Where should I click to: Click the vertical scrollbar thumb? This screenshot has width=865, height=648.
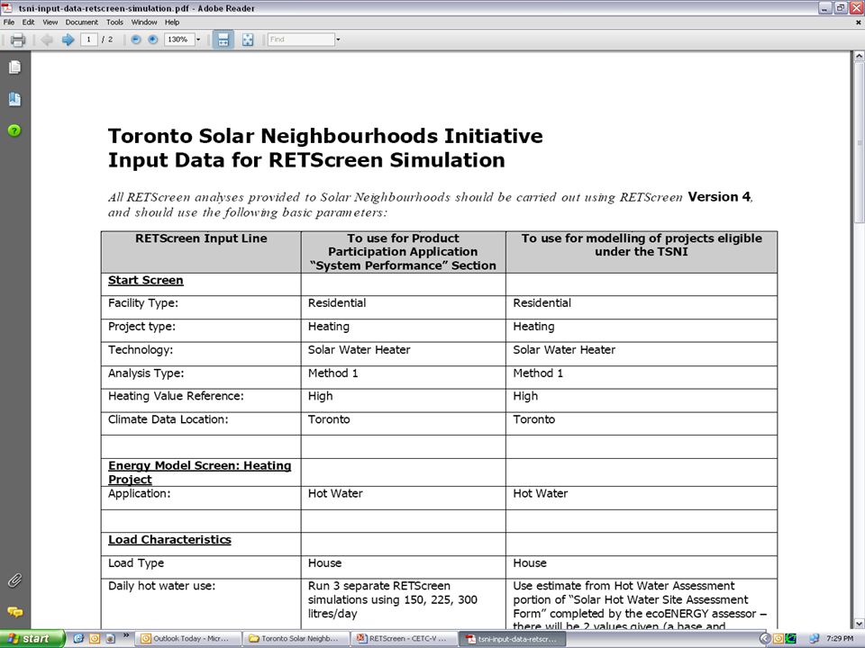point(859,143)
